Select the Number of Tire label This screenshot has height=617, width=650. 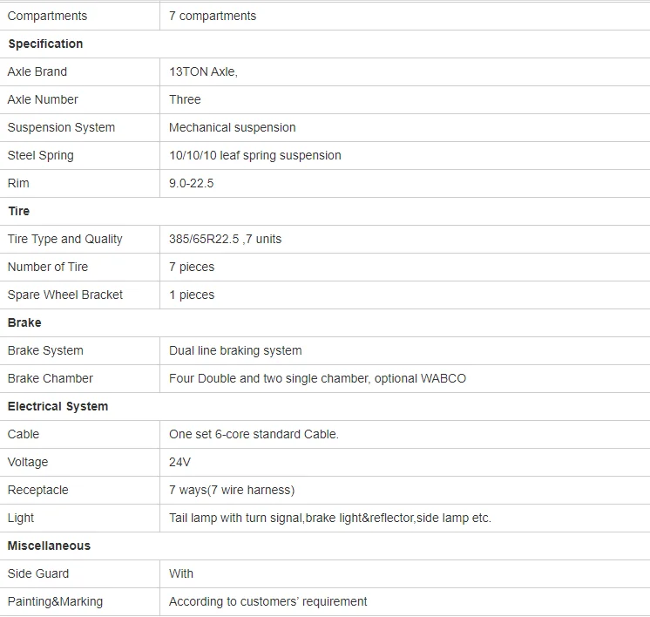48,267
